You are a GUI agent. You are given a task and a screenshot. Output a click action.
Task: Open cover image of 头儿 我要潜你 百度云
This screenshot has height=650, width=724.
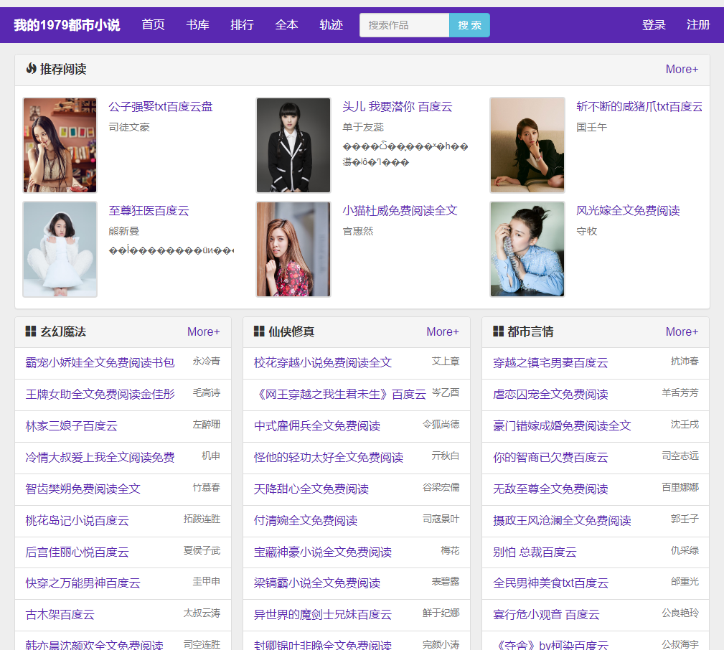point(293,145)
